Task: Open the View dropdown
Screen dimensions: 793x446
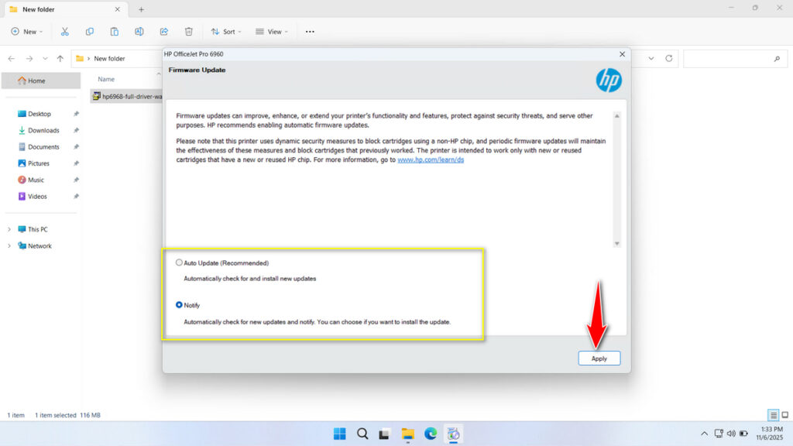Action: [273, 31]
